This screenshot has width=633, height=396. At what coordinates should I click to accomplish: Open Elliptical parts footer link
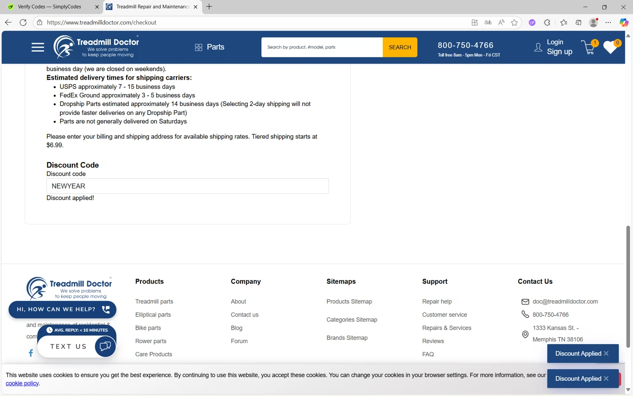point(153,315)
